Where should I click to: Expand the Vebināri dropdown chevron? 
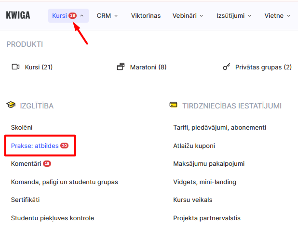[x=202, y=16]
